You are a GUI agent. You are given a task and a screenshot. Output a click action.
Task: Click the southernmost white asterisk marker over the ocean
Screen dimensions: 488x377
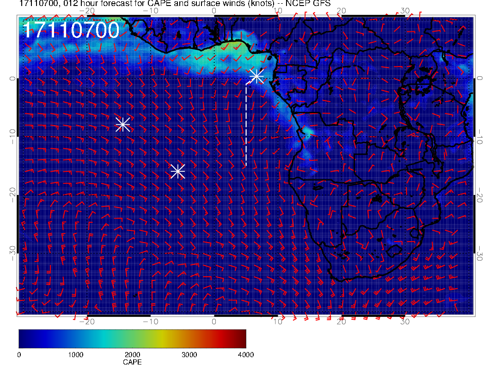(178, 171)
